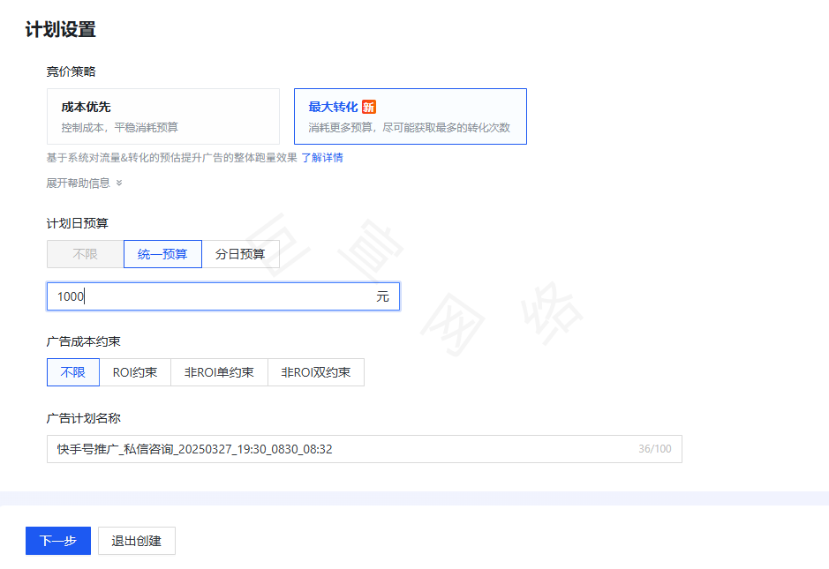The image size is (829, 569).
Task: Select the 成本优先 bidding strategy
Action: pyautogui.click(x=163, y=116)
